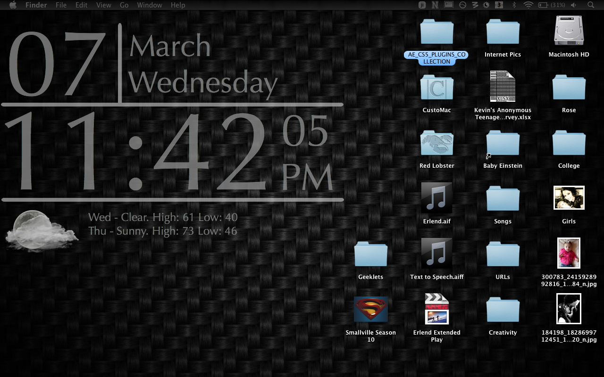This screenshot has height=377, width=604.
Task: Open the Apple menu
Action: (x=13, y=5)
